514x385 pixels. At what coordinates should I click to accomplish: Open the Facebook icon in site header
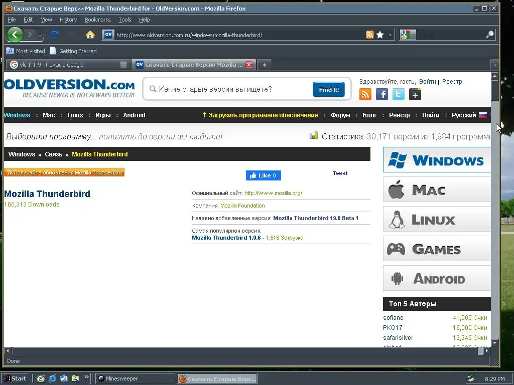pyautogui.click(x=381, y=95)
